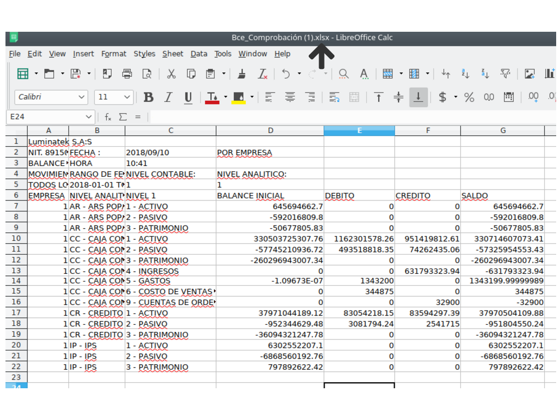Toggle Underline formatting

[188, 97]
